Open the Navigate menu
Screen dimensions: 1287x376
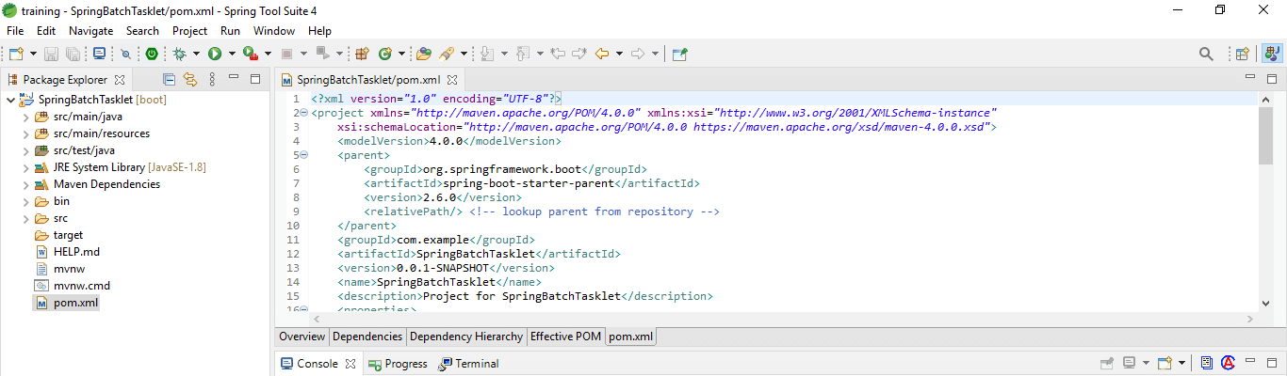(x=90, y=31)
